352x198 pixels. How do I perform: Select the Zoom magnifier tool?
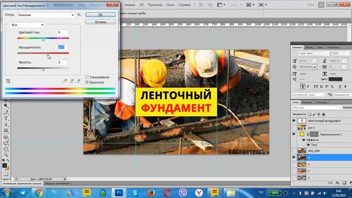pyautogui.click(x=6, y=155)
